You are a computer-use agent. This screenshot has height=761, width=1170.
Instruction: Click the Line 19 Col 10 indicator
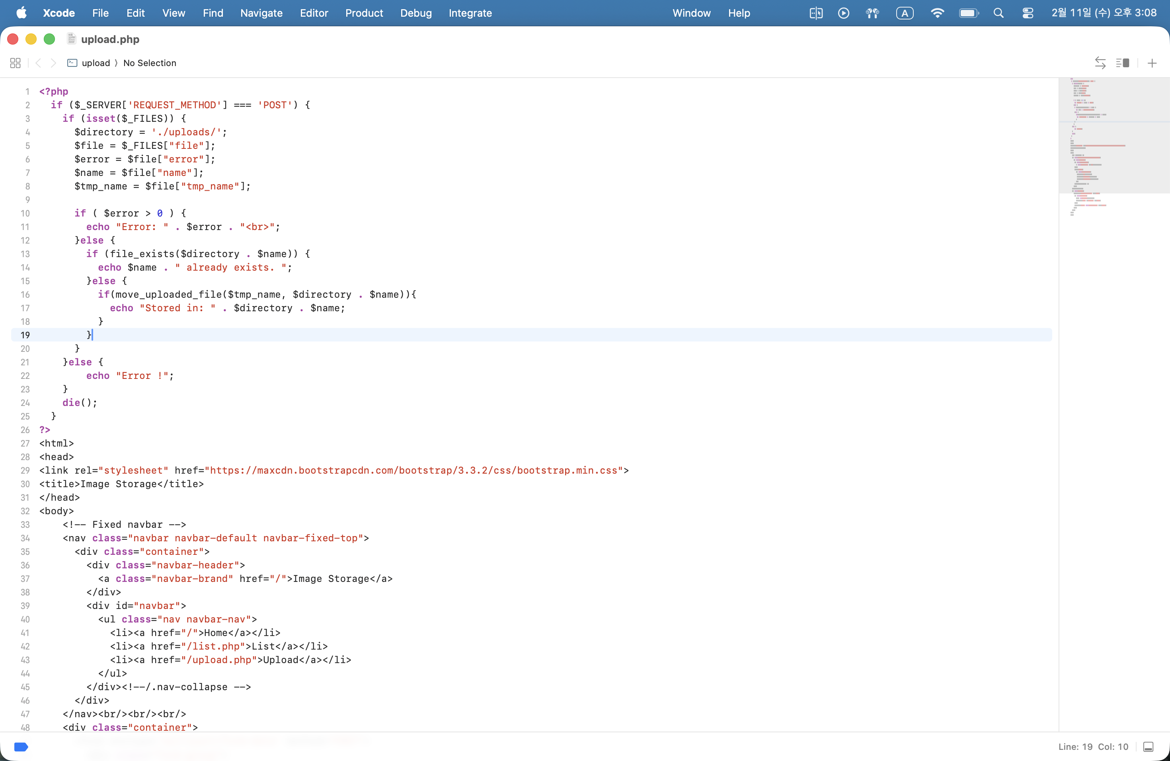coord(1093,747)
